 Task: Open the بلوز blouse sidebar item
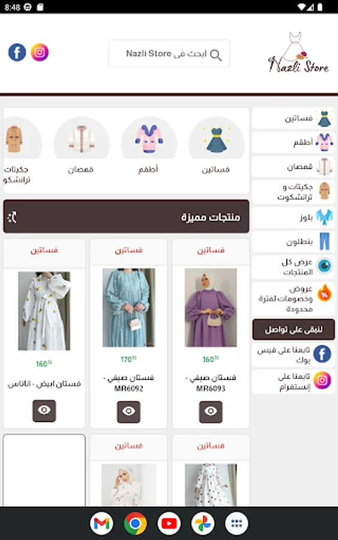click(x=294, y=217)
